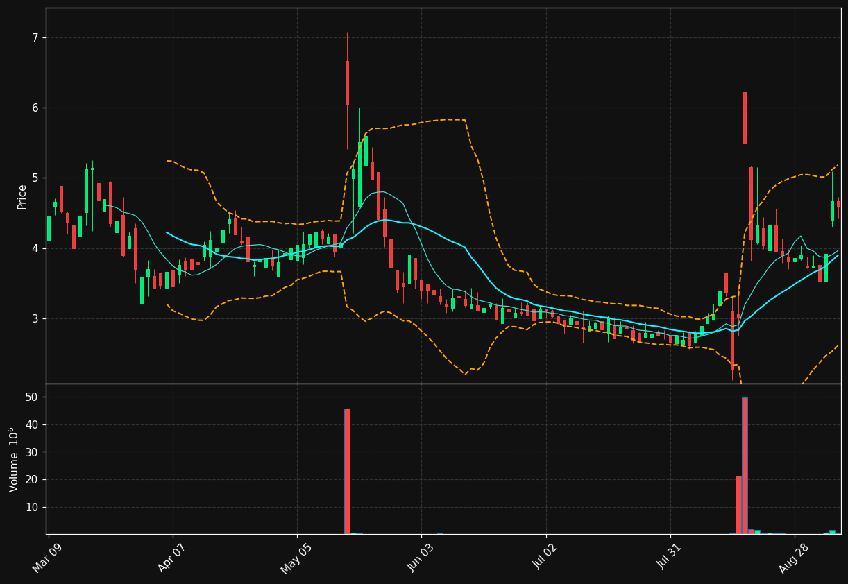
Task: Click the Mar 09 date label
Action: [x=49, y=558]
